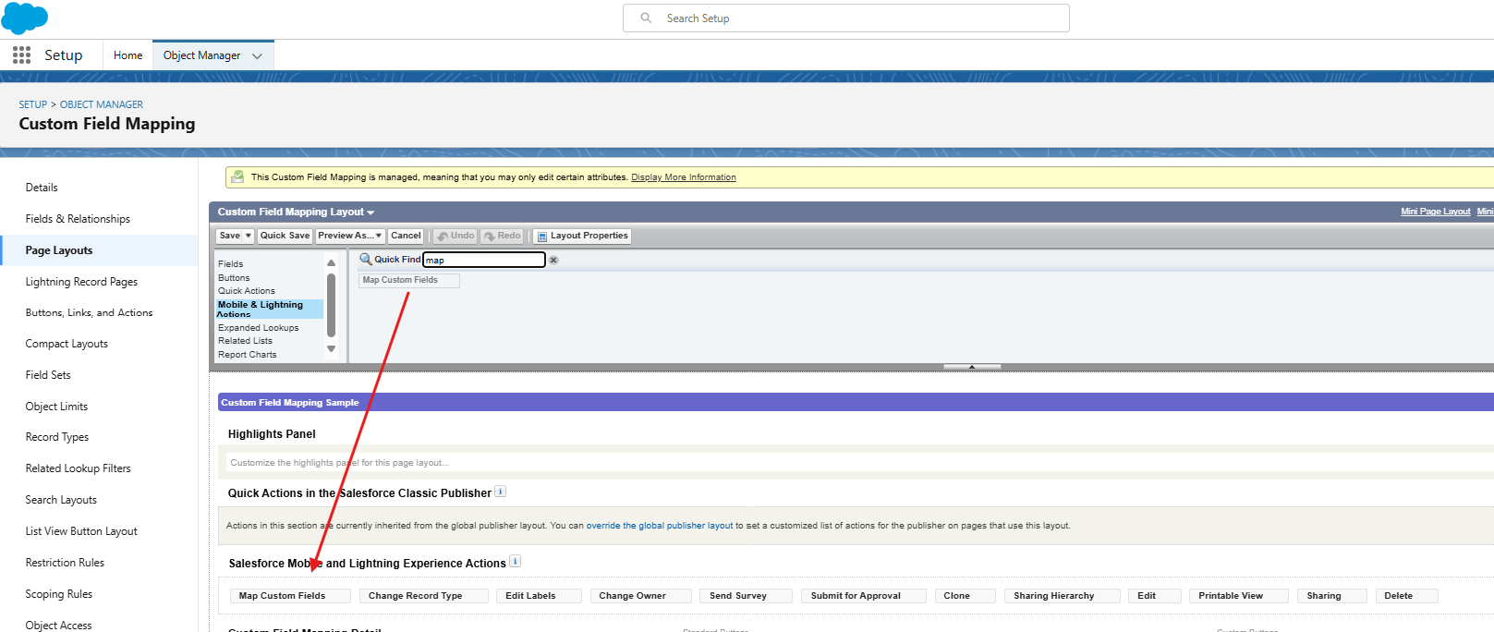
Task: Select Sharing Hierarchy action in layout
Action: coord(1062,596)
